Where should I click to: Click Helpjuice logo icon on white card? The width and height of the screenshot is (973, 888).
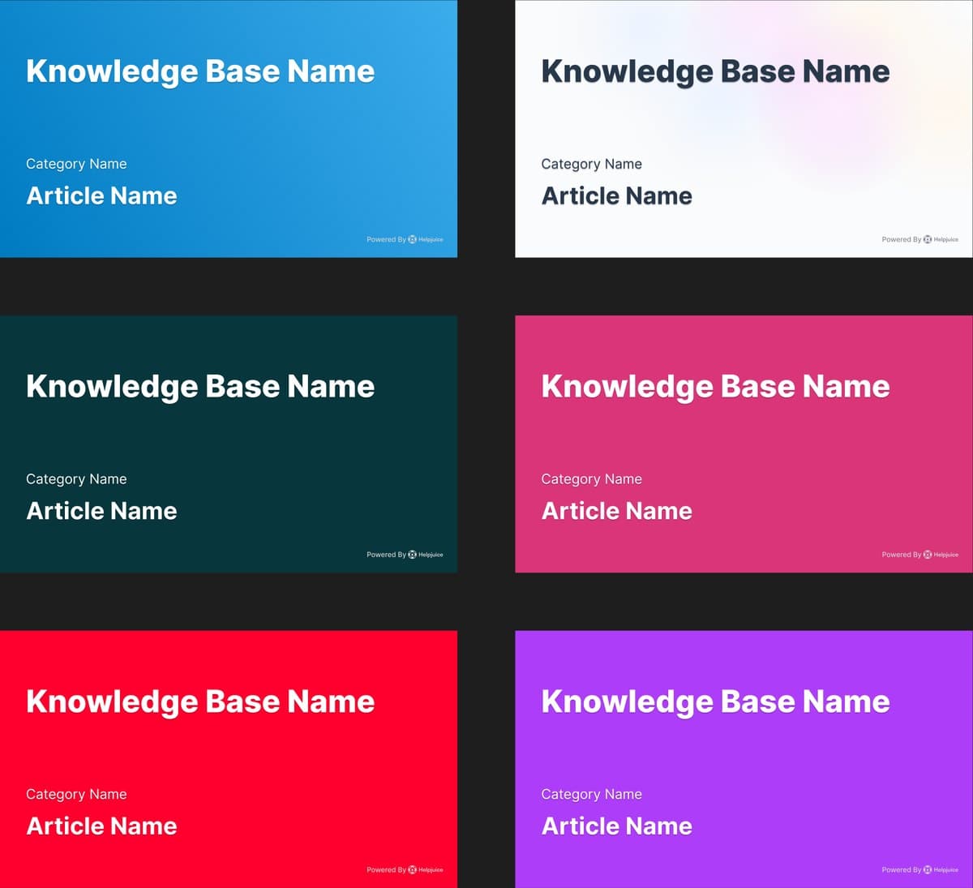pyautogui.click(x=928, y=239)
